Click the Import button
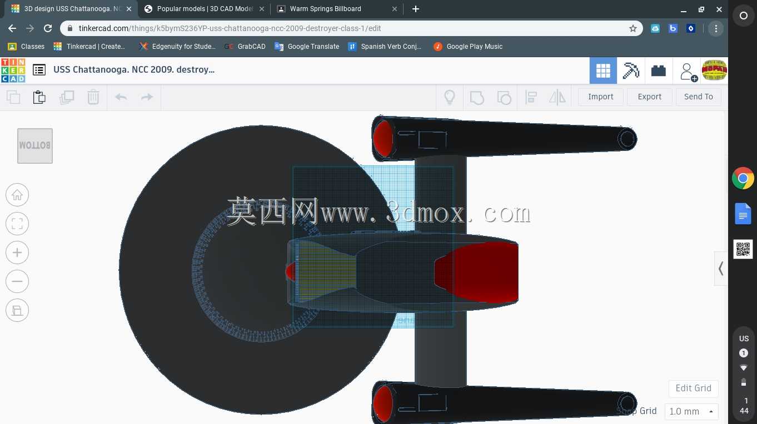 601,97
